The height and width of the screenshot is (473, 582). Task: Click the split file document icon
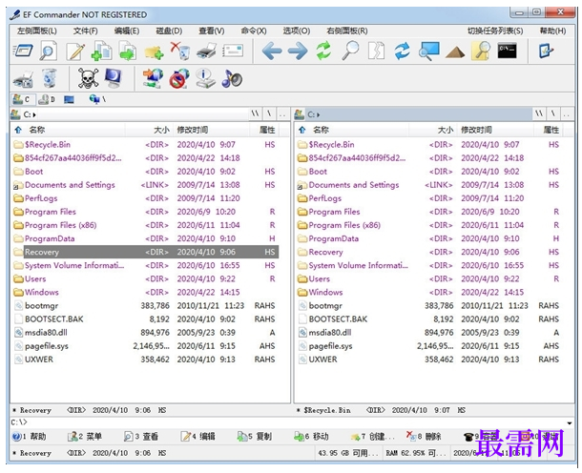376,51
